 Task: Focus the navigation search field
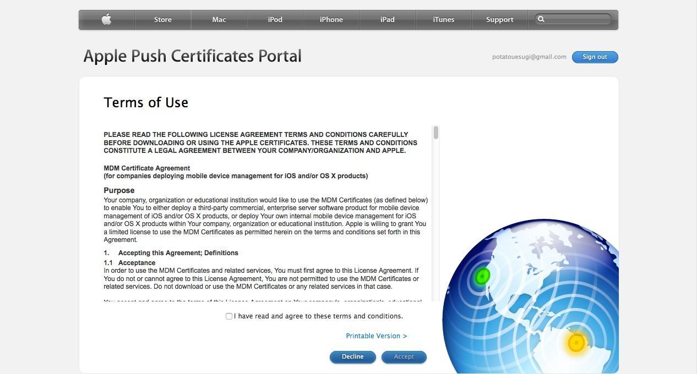tap(573, 19)
